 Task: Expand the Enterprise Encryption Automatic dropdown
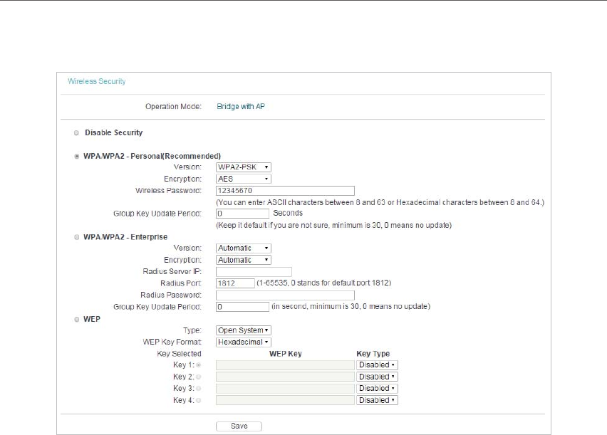coord(243,260)
